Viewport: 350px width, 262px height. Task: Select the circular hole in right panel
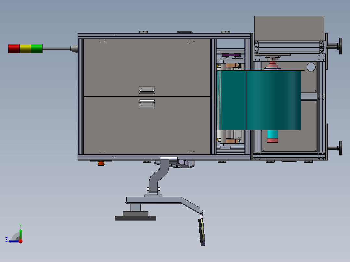311,67
